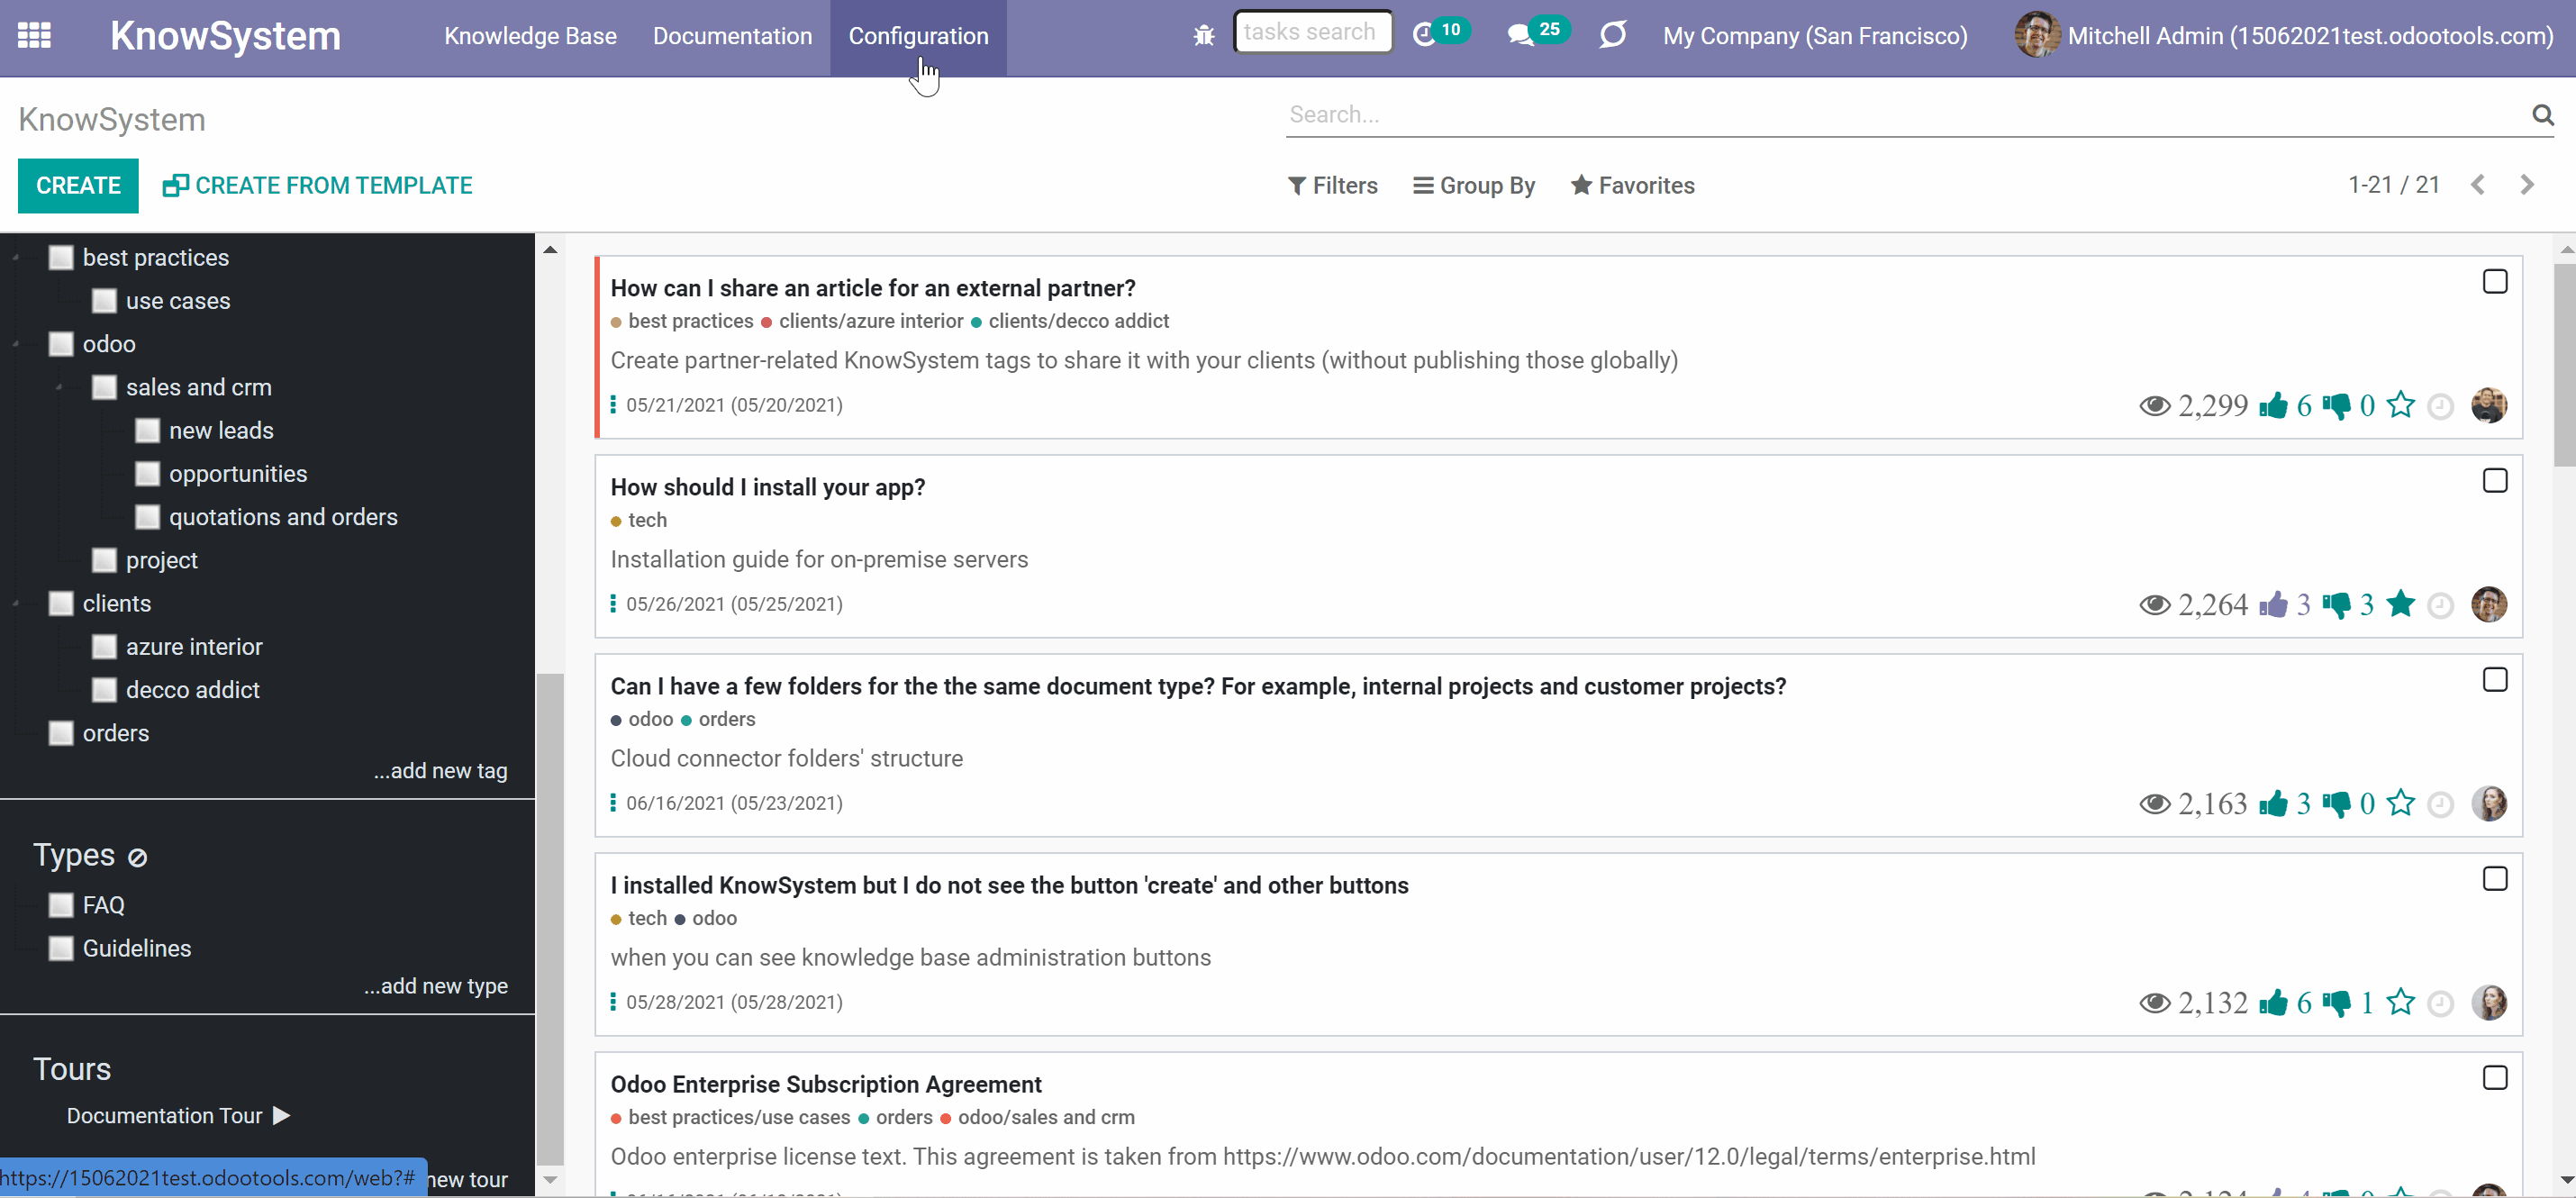The image size is (2576, 1198).
Task: Check the FAQ type checkbox
Action: click(x=61, y=905)
